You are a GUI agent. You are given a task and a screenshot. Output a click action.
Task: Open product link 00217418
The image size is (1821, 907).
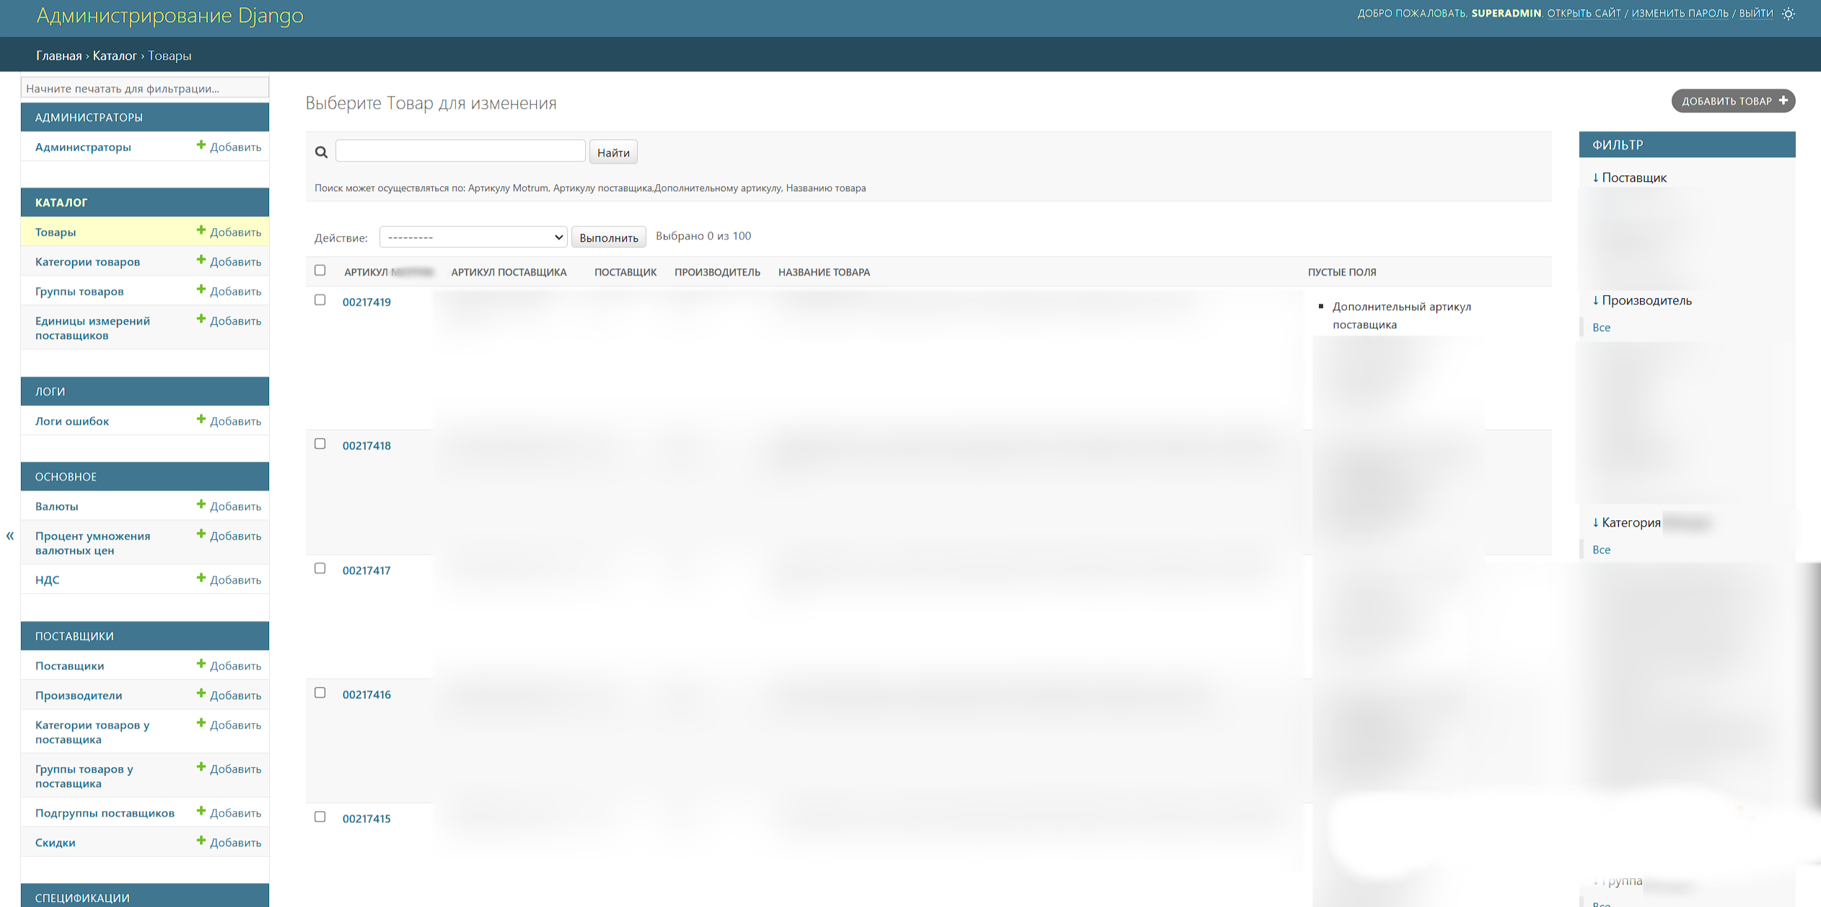pos(367,445)
